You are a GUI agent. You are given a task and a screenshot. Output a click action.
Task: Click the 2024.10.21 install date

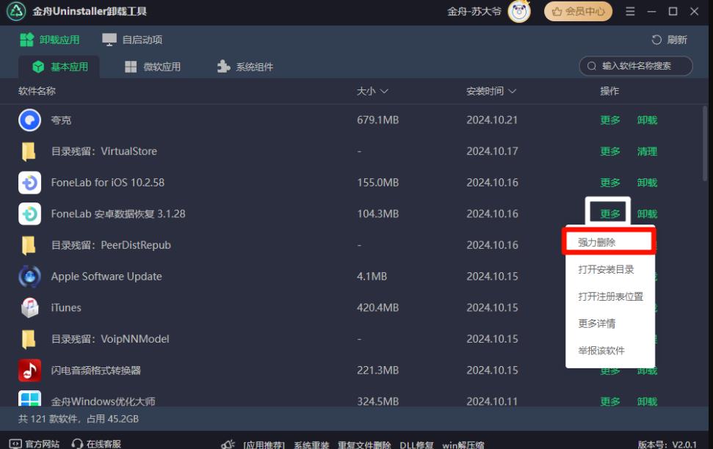click(x=492, y=120)
